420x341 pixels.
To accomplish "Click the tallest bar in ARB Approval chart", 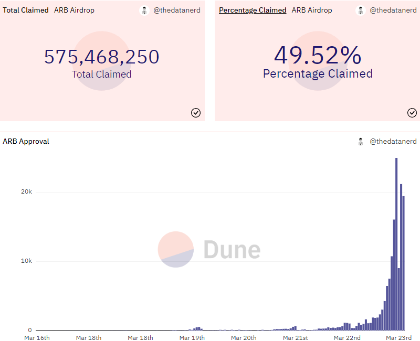I will coord(396,244).
